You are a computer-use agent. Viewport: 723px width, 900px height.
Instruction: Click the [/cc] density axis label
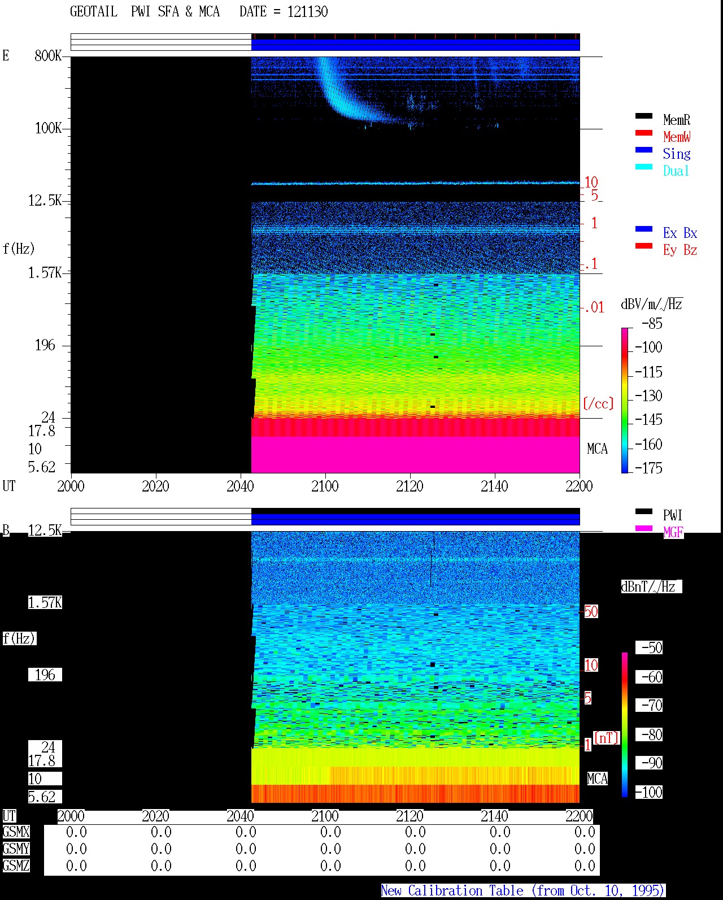coord(598,403)
